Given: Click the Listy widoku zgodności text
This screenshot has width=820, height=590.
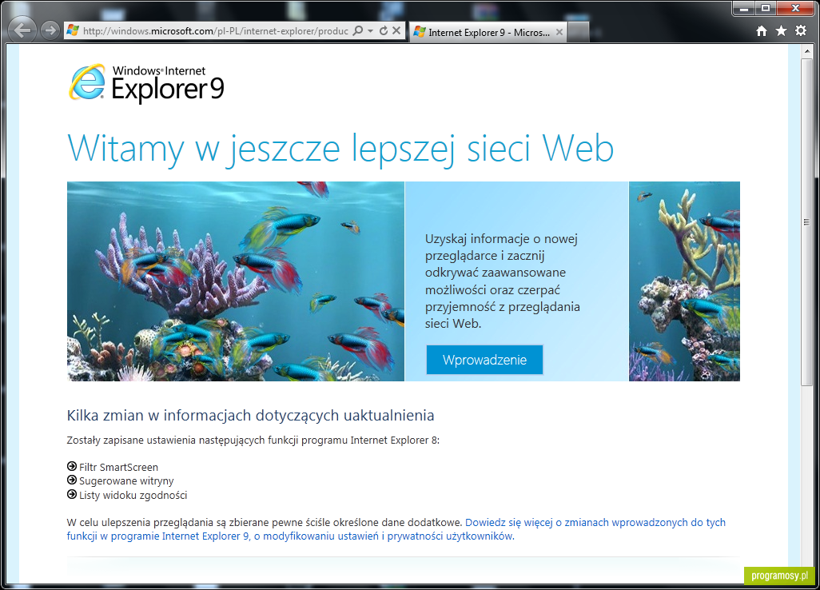Looking at the screenshot, I should click(133, 496).
